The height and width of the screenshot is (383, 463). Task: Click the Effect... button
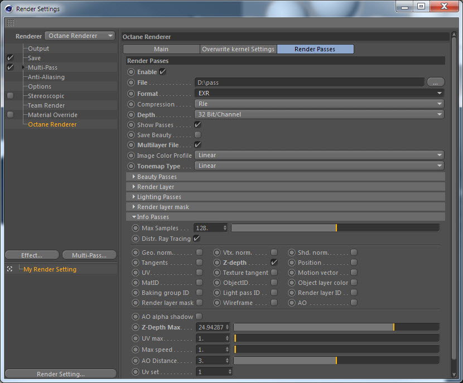[x=32, y=255]
